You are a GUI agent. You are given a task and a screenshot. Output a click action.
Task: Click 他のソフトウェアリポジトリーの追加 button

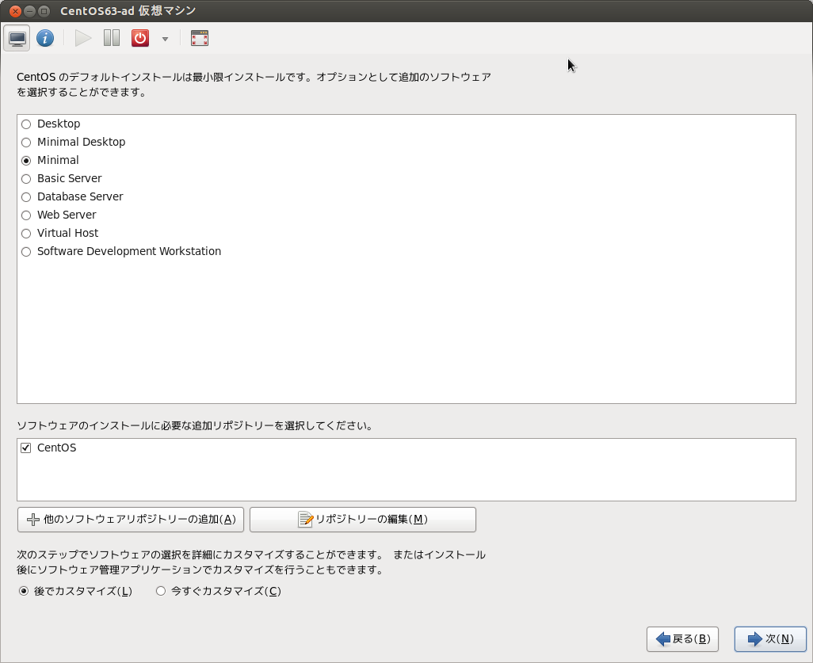point(130,520)
